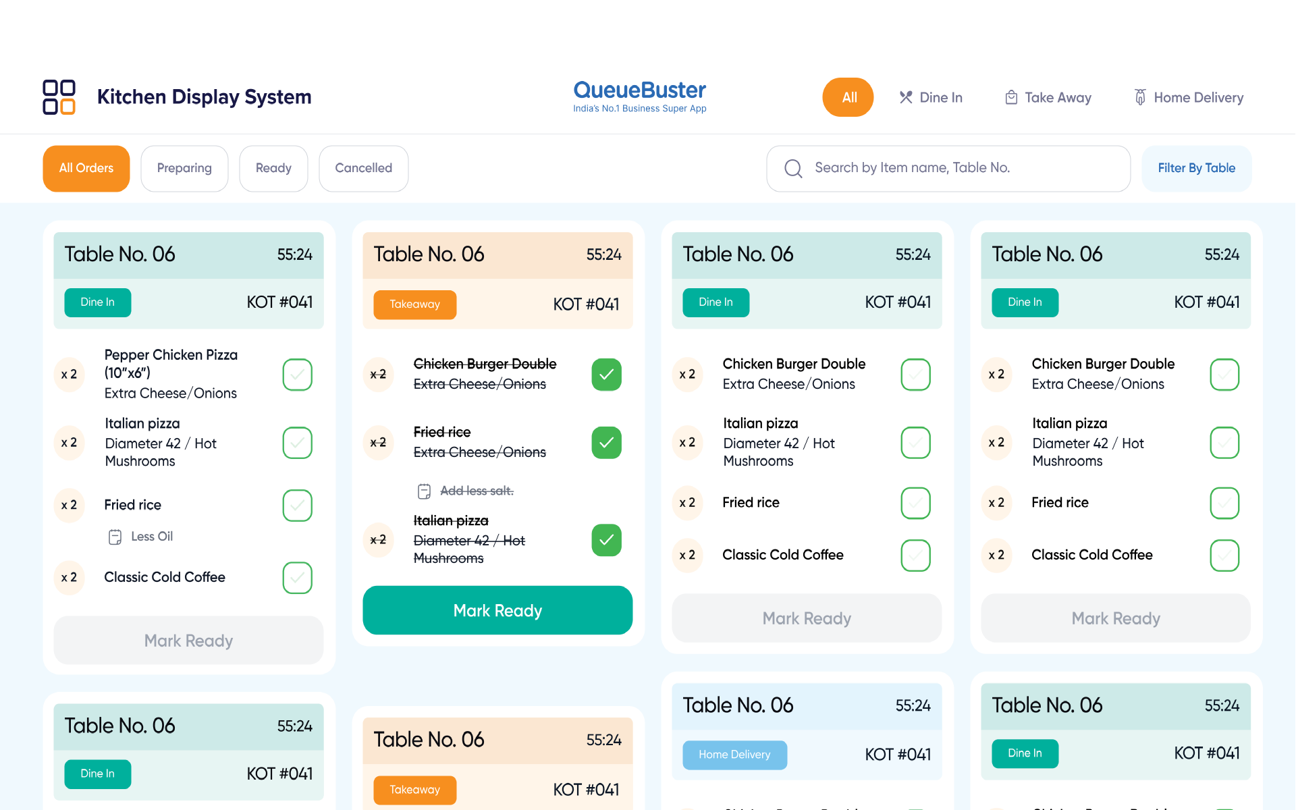The width and height of the screenshot is (1296, 810).
Task: Select the Dine In filter label
Action: coord(941,98)
